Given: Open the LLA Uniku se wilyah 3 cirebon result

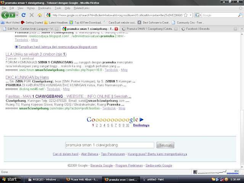Looking at the screenshot, I should (x=36, y=54).
